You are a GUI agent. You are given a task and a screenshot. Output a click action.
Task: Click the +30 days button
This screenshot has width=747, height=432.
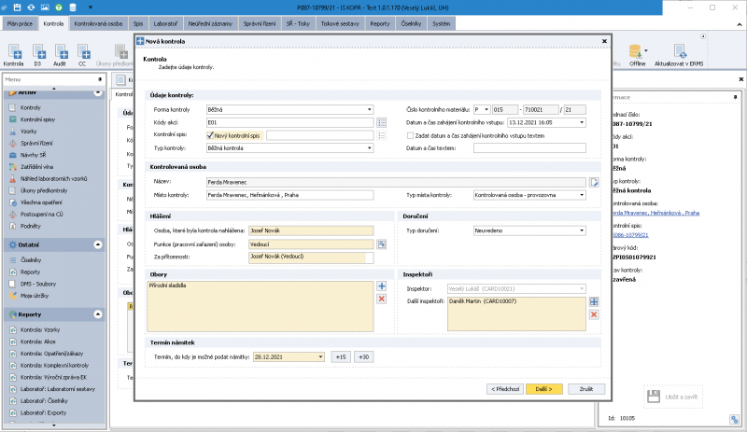(x=363, y=356)
